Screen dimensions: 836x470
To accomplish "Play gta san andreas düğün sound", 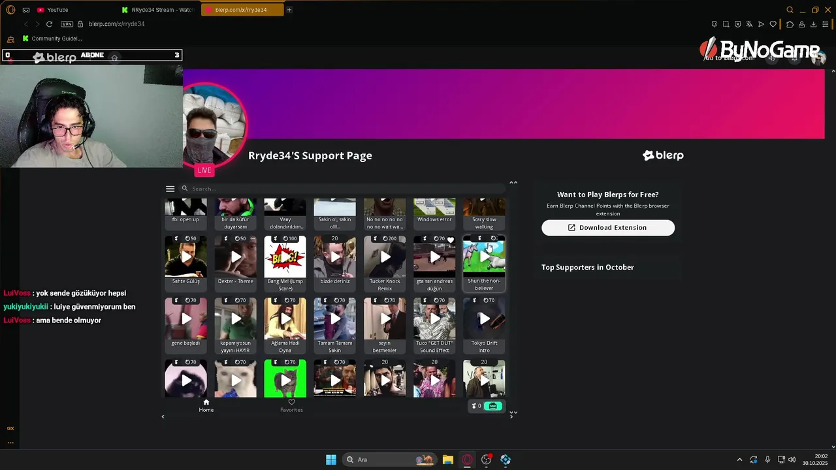I will click(434, 257).
